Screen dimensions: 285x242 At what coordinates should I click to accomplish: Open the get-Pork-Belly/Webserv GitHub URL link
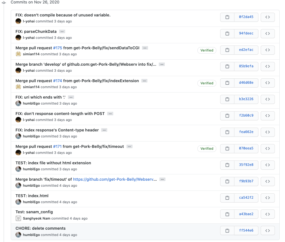click(x=115, y=179)
